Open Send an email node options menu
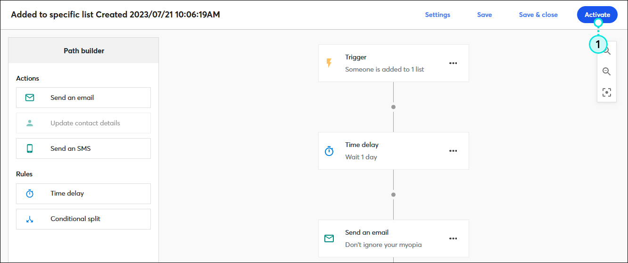 pyautogui.click(x=453, y=238)
